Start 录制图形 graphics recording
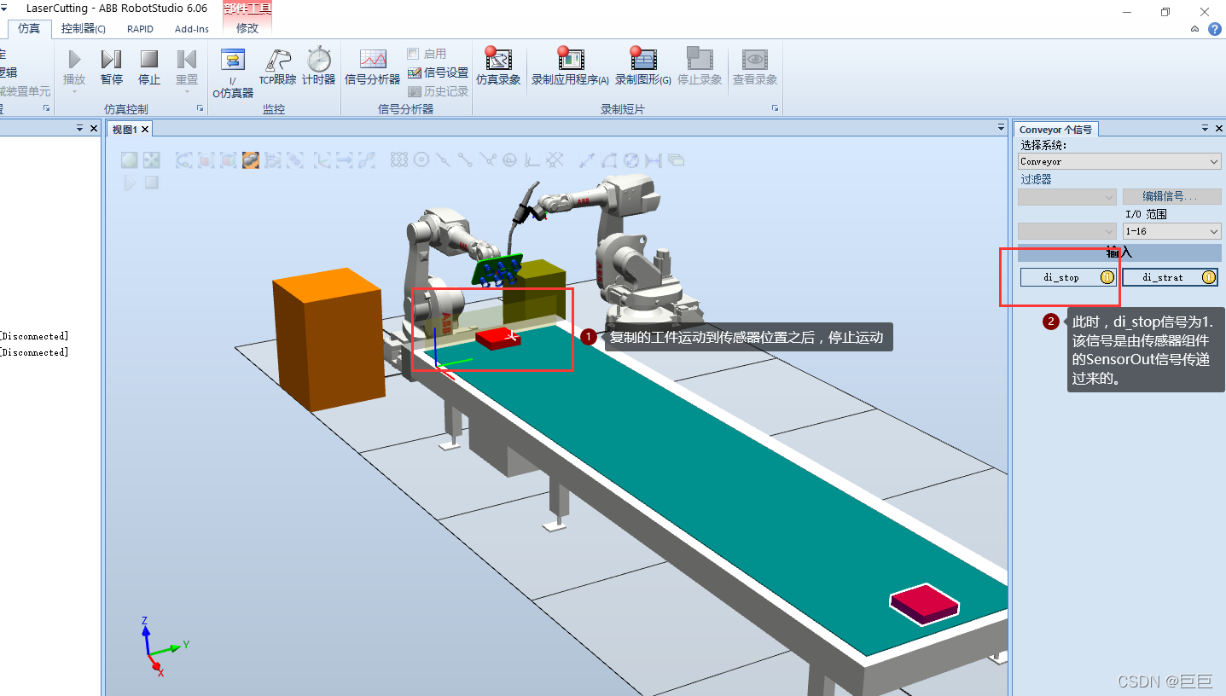The width and height of the screenshot is (1226, 696). click(x=643, y=67)
